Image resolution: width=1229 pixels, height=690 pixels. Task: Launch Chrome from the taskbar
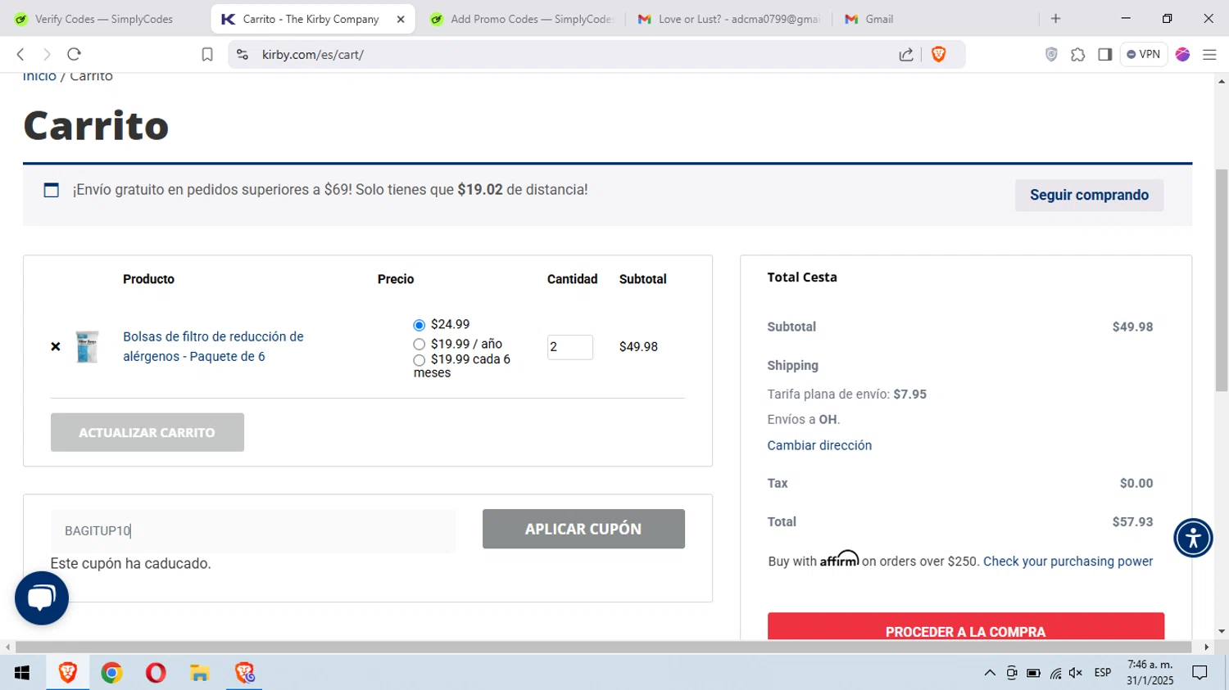pos(111,673)
